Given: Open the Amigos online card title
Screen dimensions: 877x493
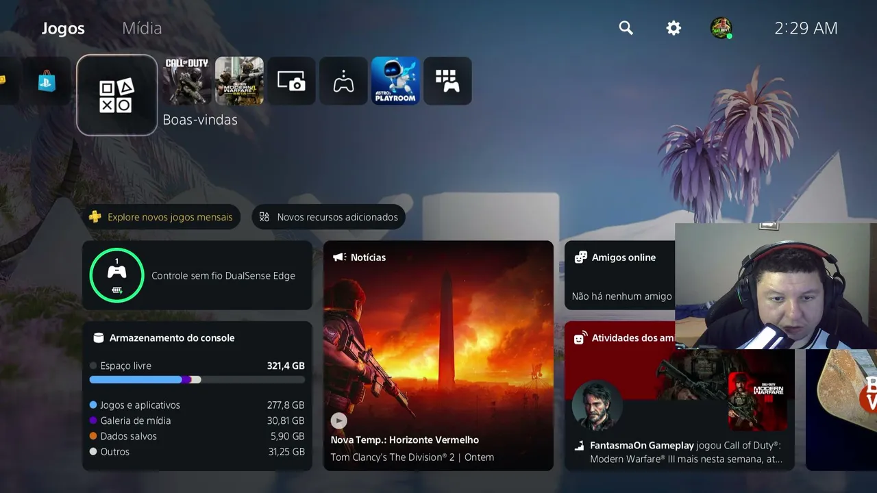Looking at the screenshot, I should click(623, 257).
